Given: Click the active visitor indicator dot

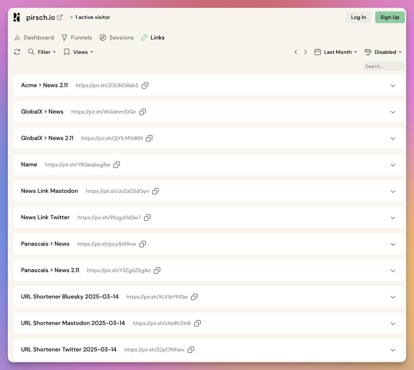Looking at the screenshot, I should [71, 17].
